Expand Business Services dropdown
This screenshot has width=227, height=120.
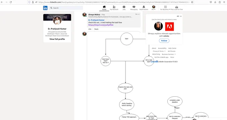[169, 54]
